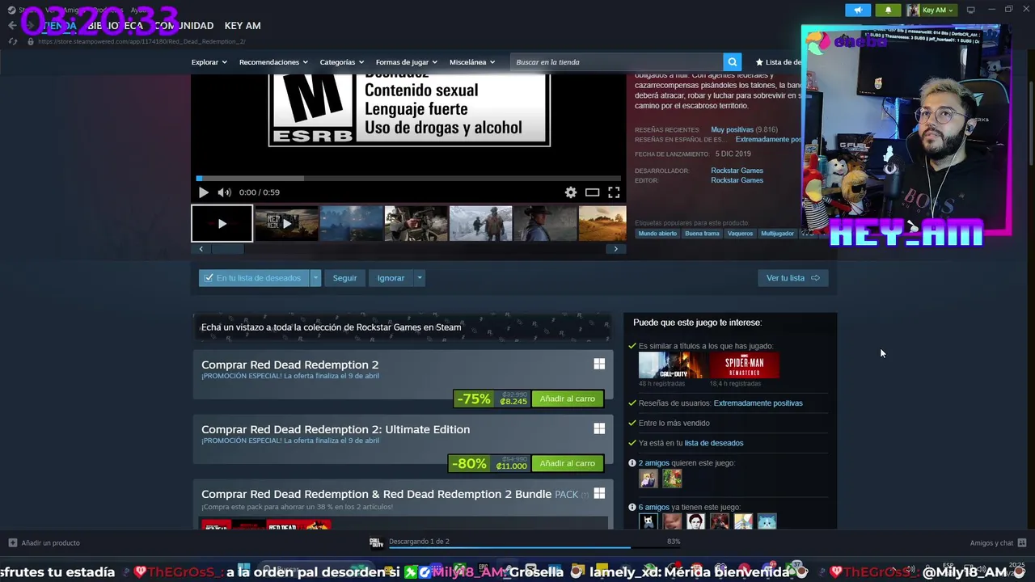
Task: Click Windows icon on Bundle row
Action: pyautogui.click(x=599, y=494)
